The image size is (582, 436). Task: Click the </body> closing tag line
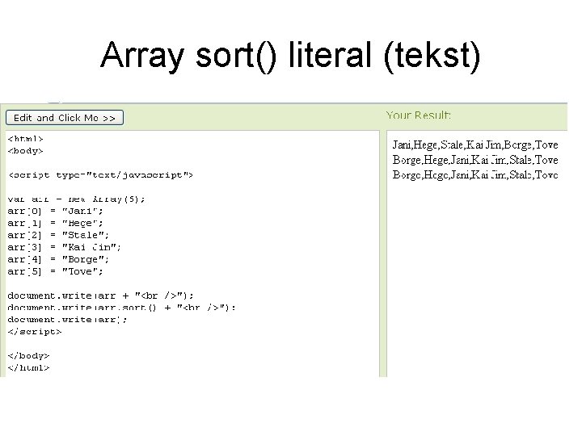28,356
